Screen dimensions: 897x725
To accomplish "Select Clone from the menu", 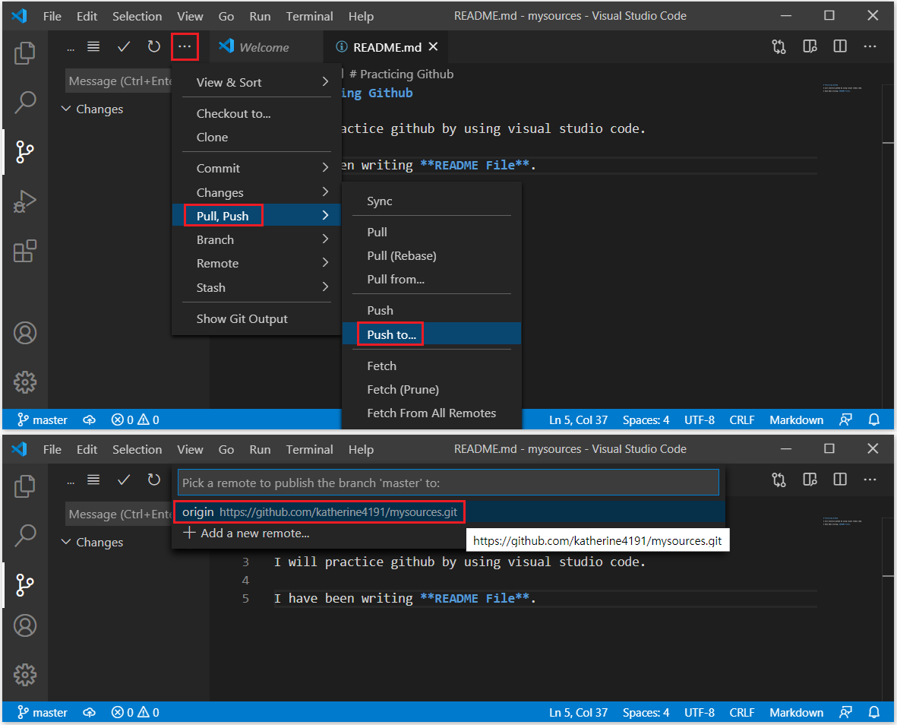I will click(x=256, y=138).
